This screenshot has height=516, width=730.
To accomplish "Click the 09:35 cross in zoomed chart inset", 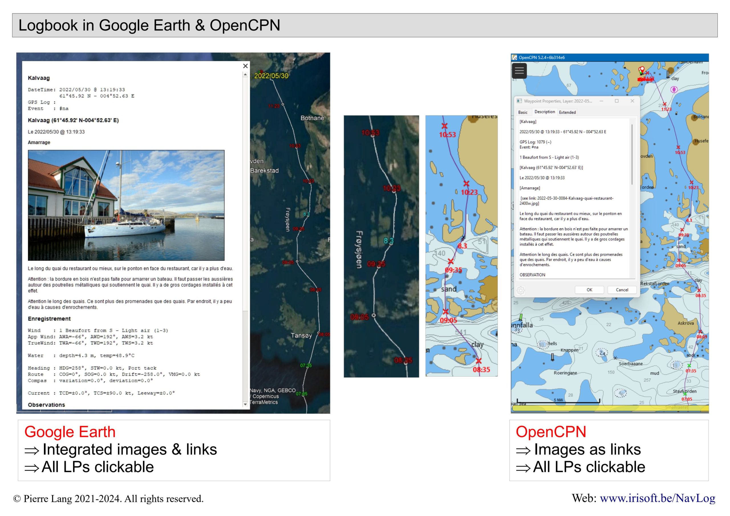I will pyautogui.click(x=451, y=262).
